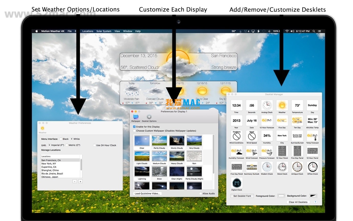Open the Background Color swatch

[x=313, y=196]
